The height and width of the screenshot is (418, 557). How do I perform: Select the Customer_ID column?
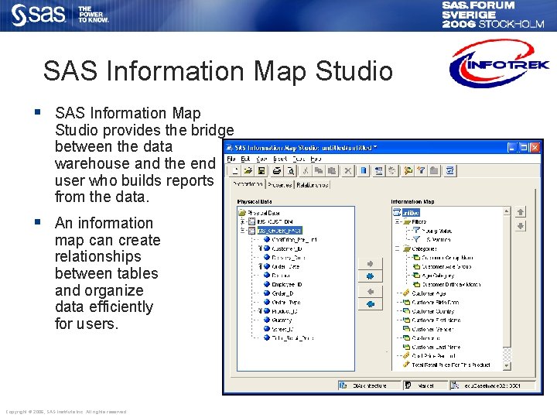(283, 248)
